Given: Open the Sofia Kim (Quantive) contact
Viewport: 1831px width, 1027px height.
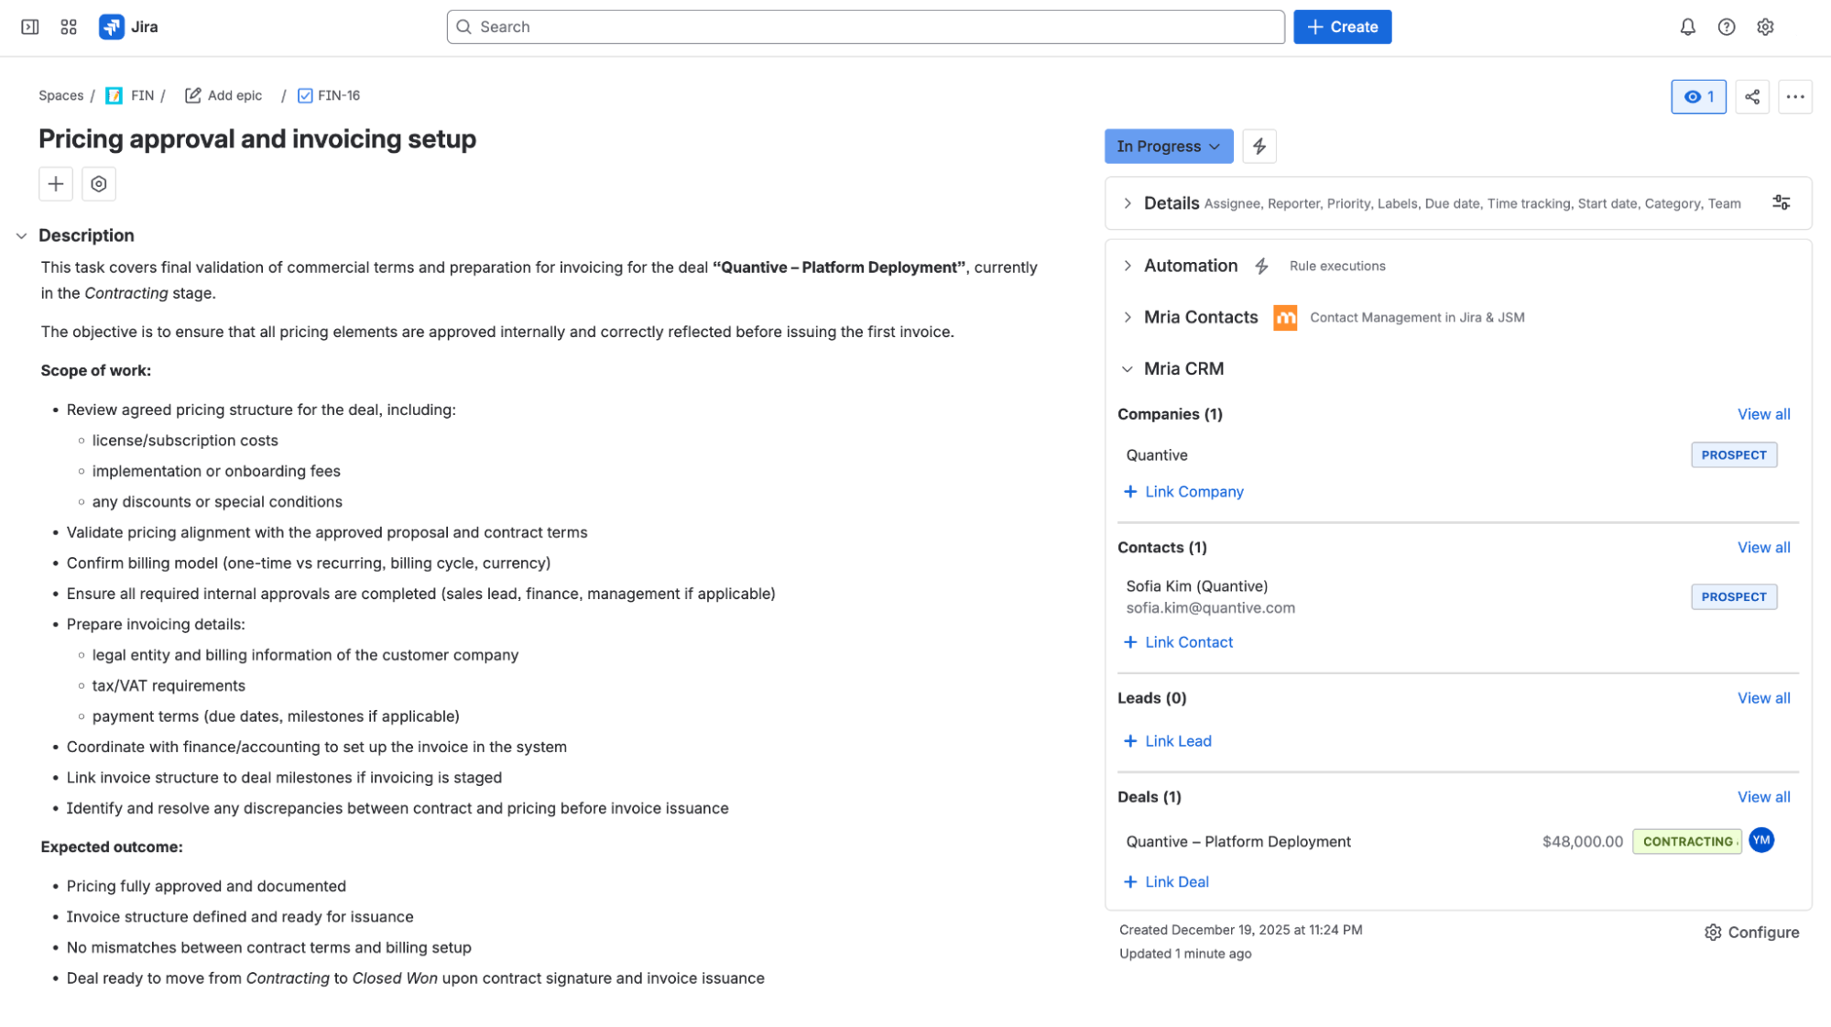Looking at the screenshot, I should [1196, 585].
